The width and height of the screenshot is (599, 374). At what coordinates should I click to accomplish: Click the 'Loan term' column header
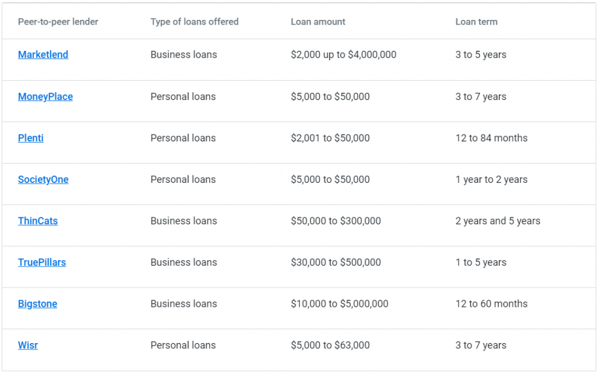476,22
